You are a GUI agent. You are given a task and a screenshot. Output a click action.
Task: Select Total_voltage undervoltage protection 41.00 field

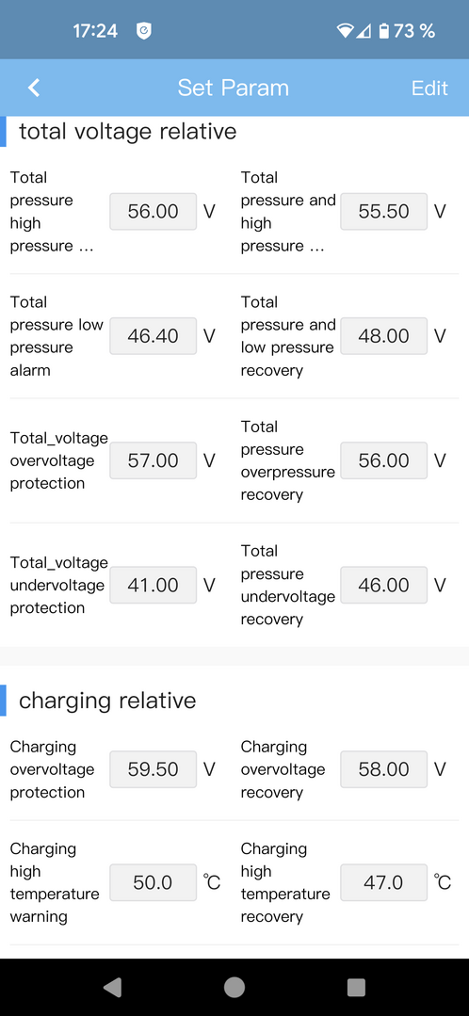pos(153,585)
